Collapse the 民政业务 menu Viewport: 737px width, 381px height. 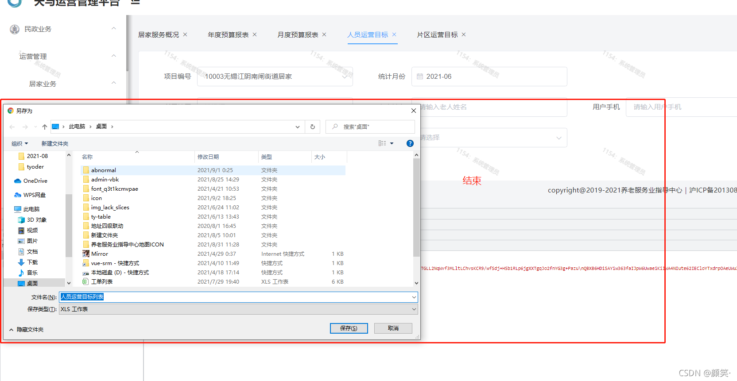point(114,29)
